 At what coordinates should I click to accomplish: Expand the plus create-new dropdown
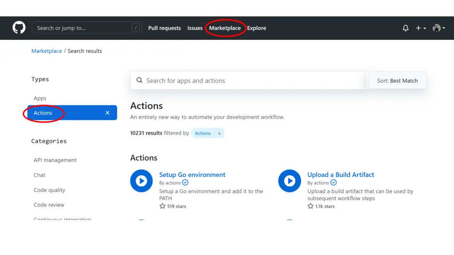[421, 28]
